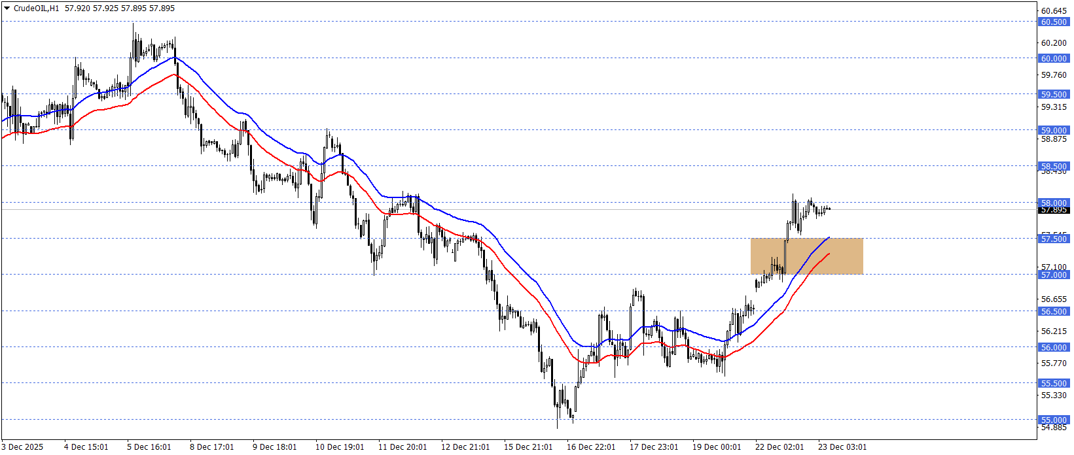The image size is (1074, 455).
Task: Click the 59.500 price level tag
Action: pyautogui.click(x=1054, y=94)
